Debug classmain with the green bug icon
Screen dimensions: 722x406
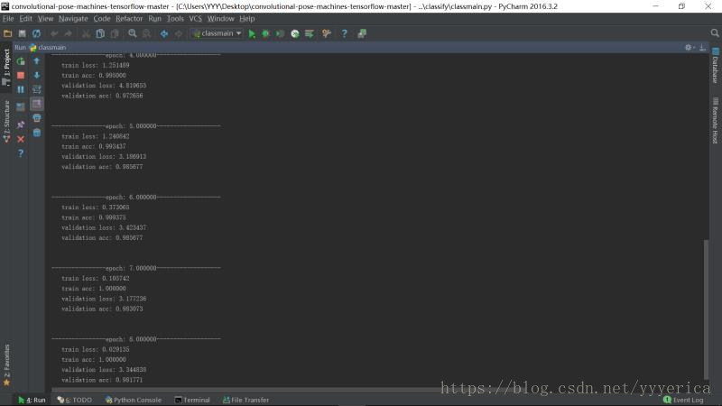265,33
